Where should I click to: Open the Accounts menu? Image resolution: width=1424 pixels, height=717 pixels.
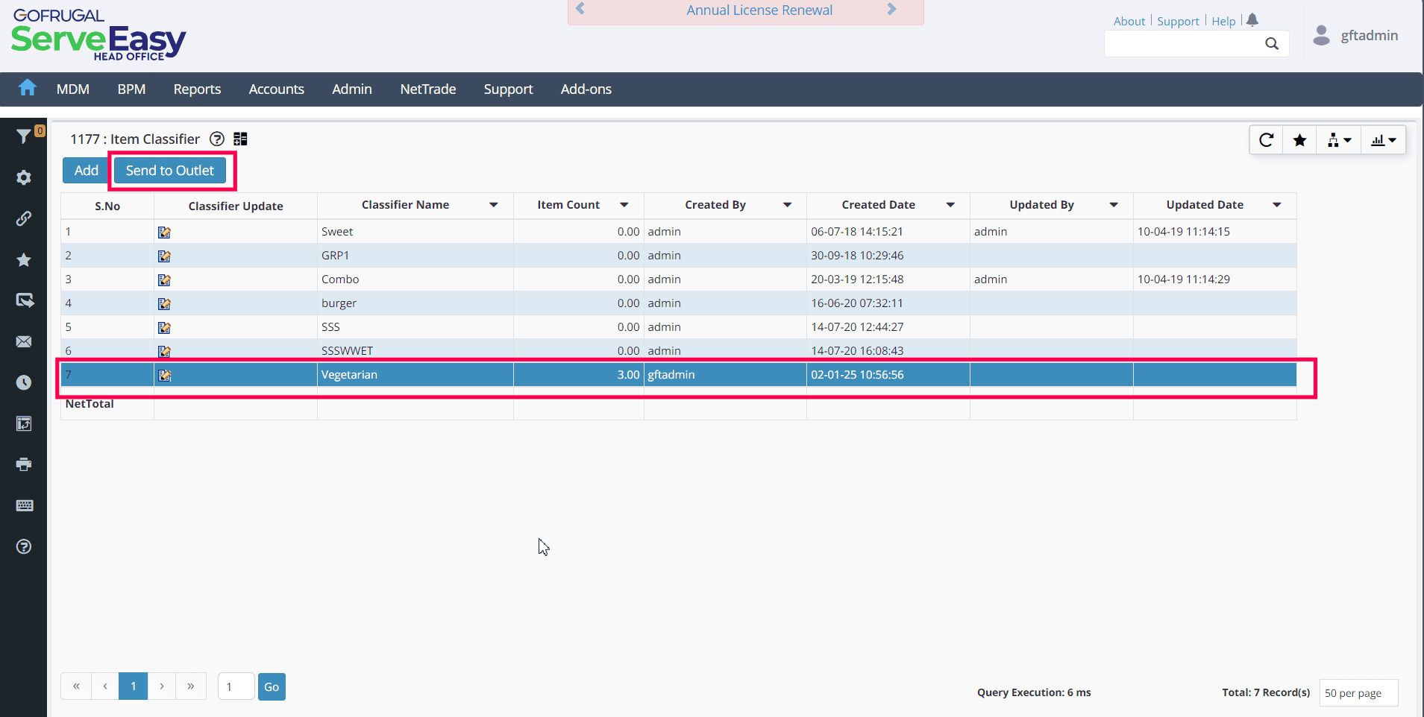click(x=277, y=89)
